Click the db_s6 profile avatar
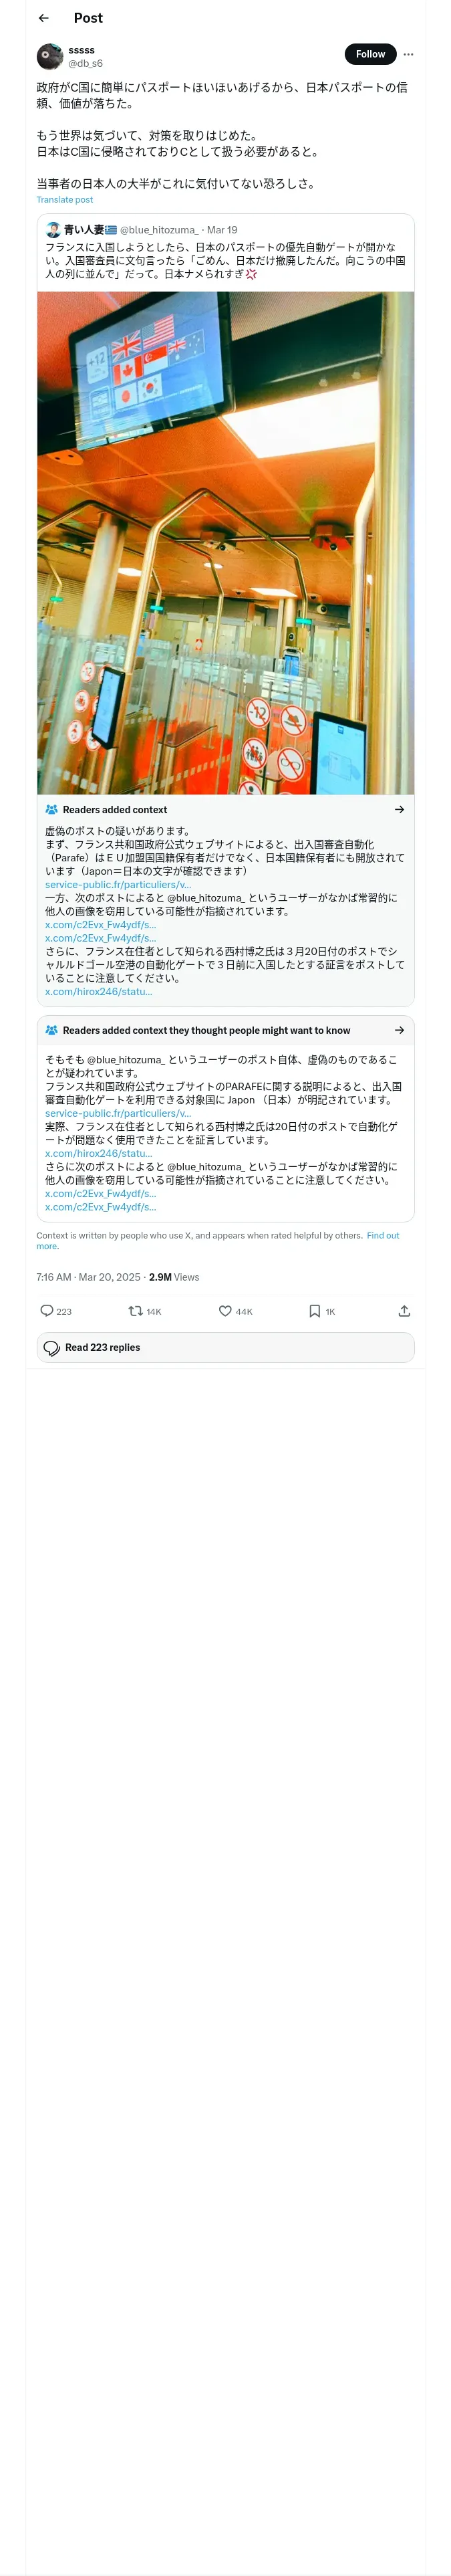 point(50,56)
